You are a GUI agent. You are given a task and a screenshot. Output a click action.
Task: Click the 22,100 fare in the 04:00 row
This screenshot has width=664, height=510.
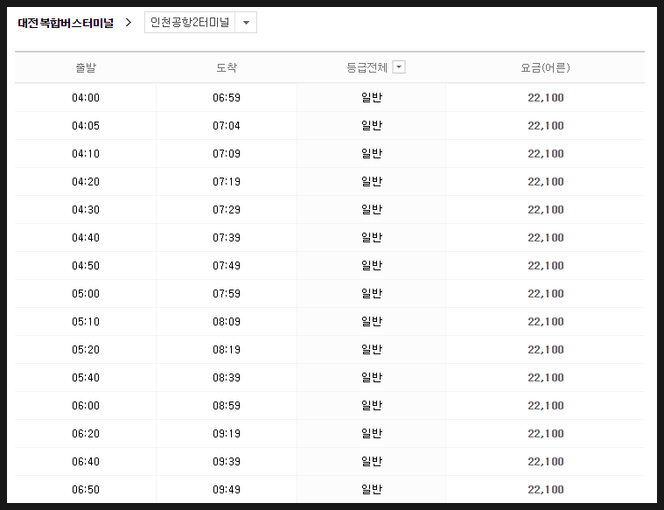point(545,98)
